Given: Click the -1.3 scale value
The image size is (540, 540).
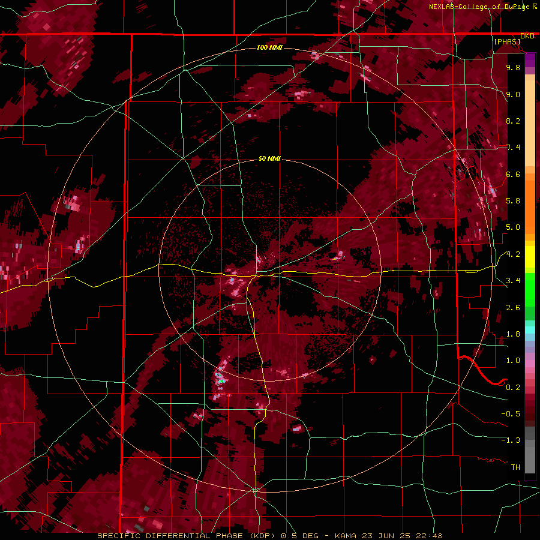Looking at the screenshot, I should [511, 440].
